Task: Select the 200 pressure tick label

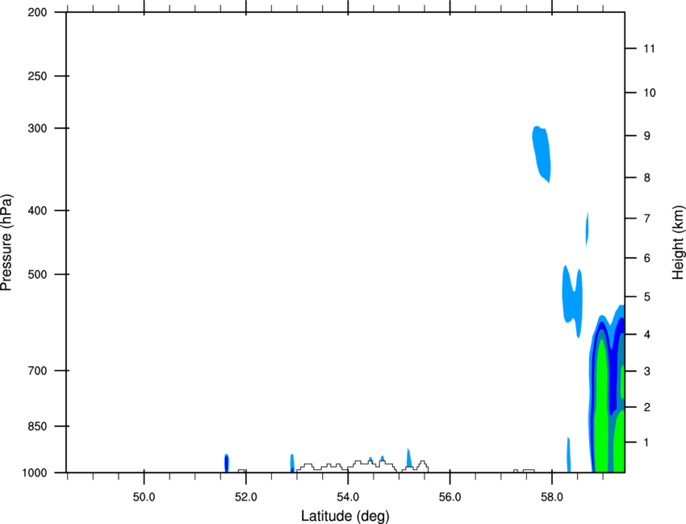Action: (37, 12)
